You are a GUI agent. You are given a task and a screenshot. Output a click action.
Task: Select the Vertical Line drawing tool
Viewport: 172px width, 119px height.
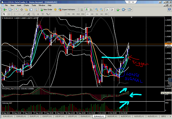coord(15,14)
